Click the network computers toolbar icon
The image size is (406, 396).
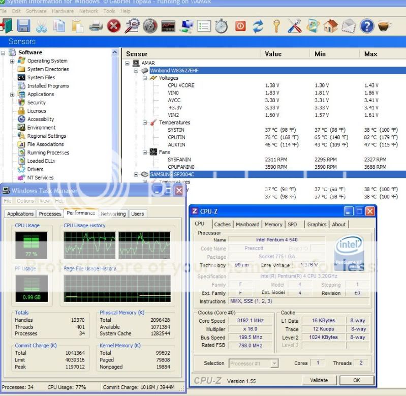click(x=186, y=26)
